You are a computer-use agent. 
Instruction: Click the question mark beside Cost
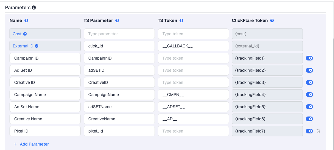point(25,34)
